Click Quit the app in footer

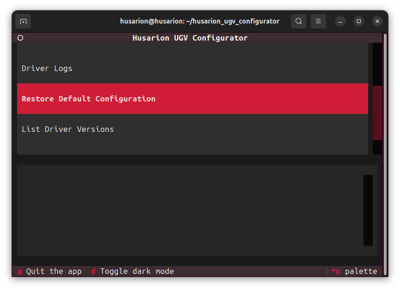pyautogui.click(x=49, y=271)
